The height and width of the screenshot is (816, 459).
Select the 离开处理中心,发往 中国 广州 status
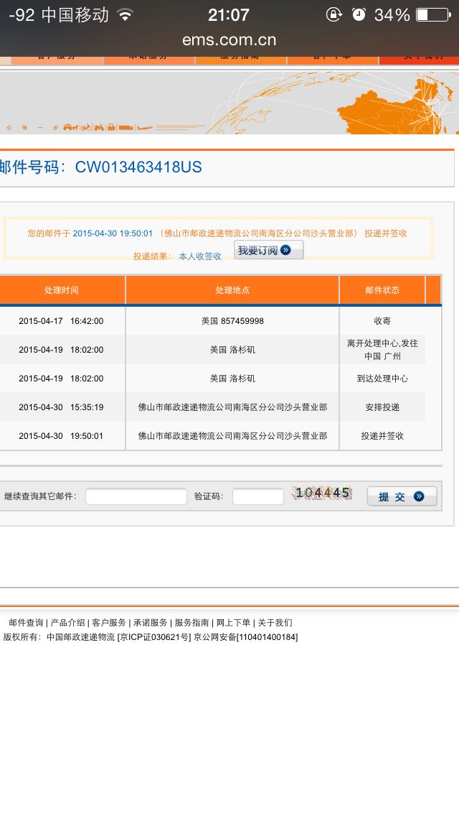click(382, 350)
